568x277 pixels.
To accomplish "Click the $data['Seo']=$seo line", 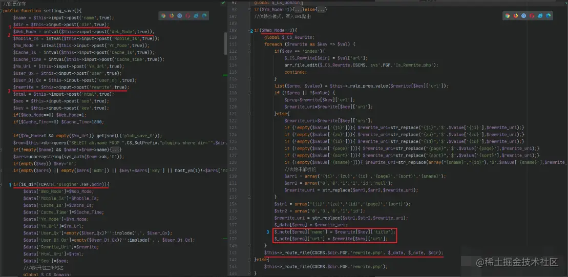I will 46,261.
